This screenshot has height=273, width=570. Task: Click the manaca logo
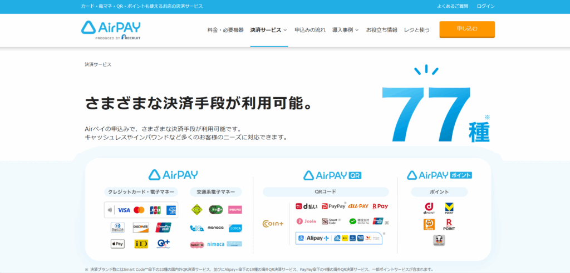215,228
